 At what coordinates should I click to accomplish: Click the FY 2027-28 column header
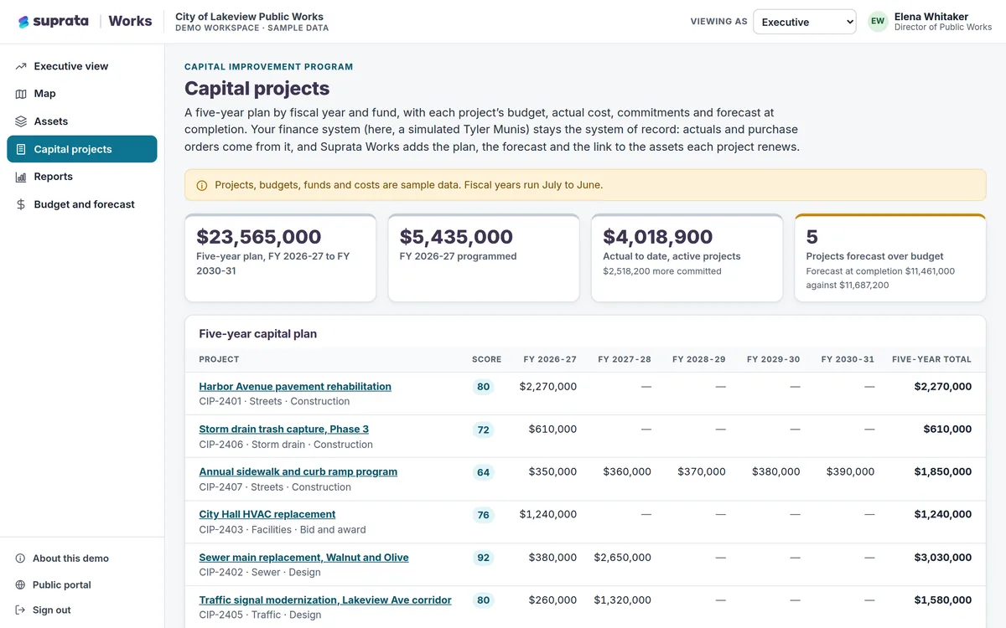pyautogui.click(x=625, y=359)
